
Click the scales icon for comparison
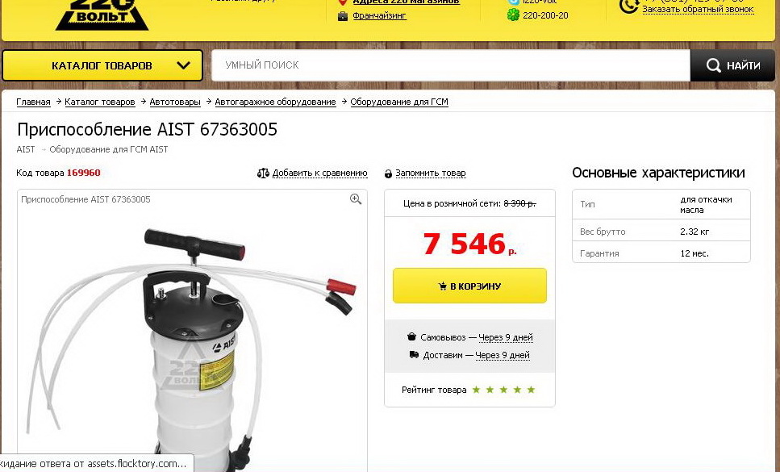[x=263, y=173]
